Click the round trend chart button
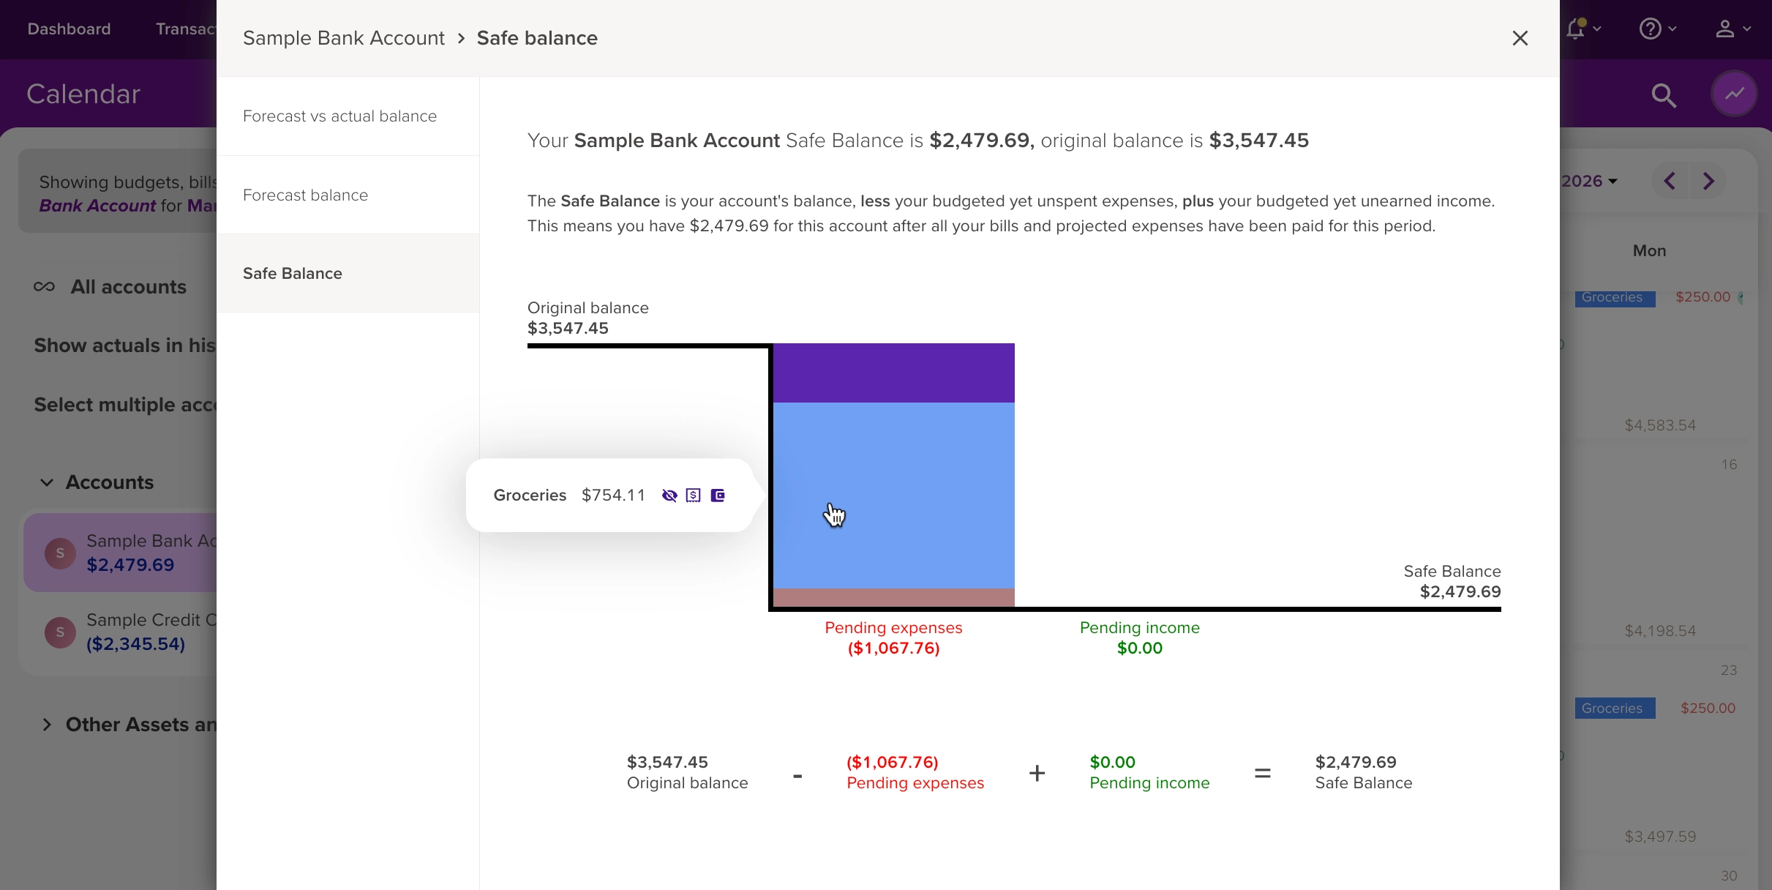The image size is (1772, 890). point(1734,94)
